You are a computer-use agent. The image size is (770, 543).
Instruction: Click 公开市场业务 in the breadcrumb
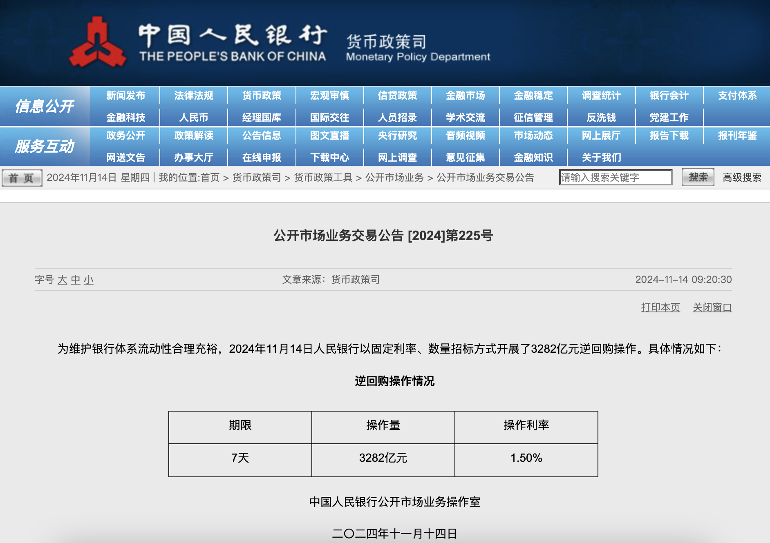coord(394,178)
